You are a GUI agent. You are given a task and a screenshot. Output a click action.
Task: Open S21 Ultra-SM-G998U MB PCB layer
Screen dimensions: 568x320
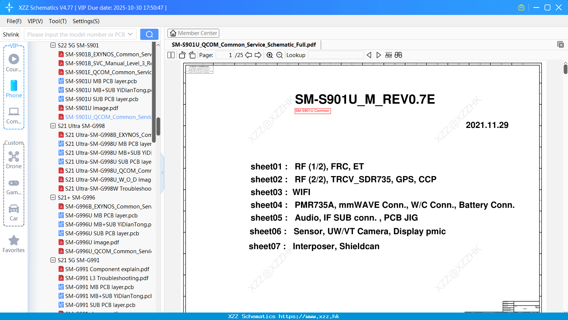tap(105, 144)
